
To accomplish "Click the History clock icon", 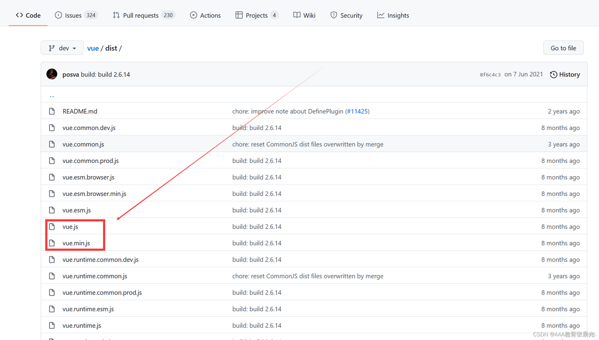I will (x=553, y=74).
